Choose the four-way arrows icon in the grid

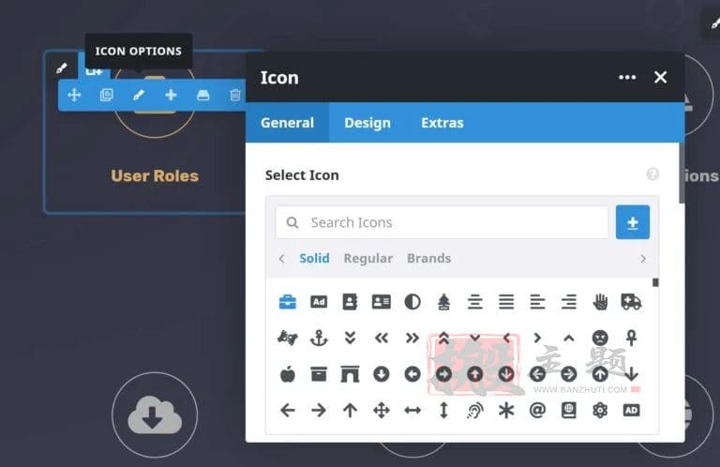(382, 410)
